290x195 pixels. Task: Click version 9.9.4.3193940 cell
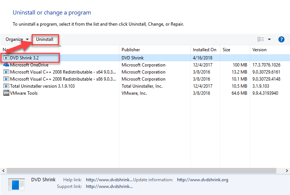[265, 93]
